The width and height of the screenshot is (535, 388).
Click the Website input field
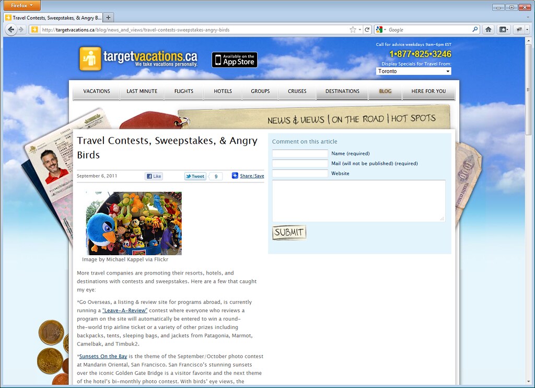(x=300, y=173)
